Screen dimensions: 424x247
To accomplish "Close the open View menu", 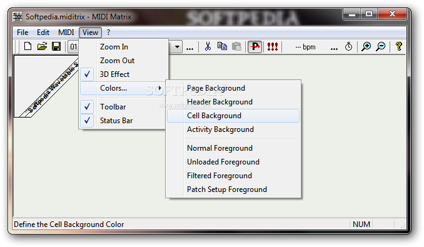I will coord(90,33).
